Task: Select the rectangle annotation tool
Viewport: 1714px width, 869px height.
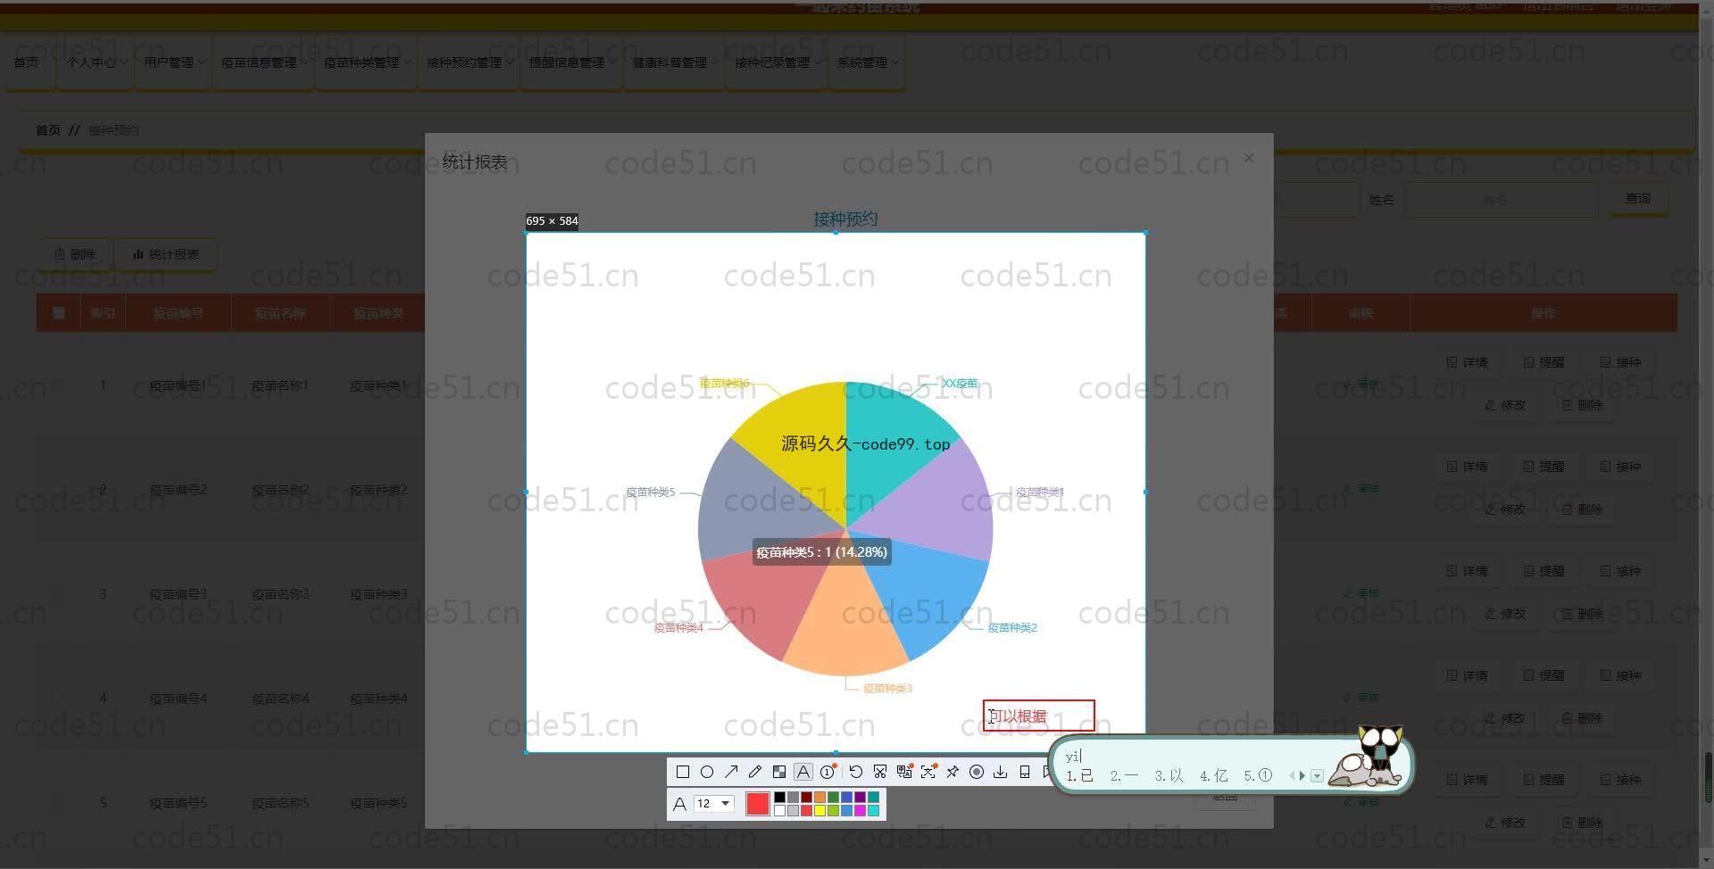Action: point(683,772)
